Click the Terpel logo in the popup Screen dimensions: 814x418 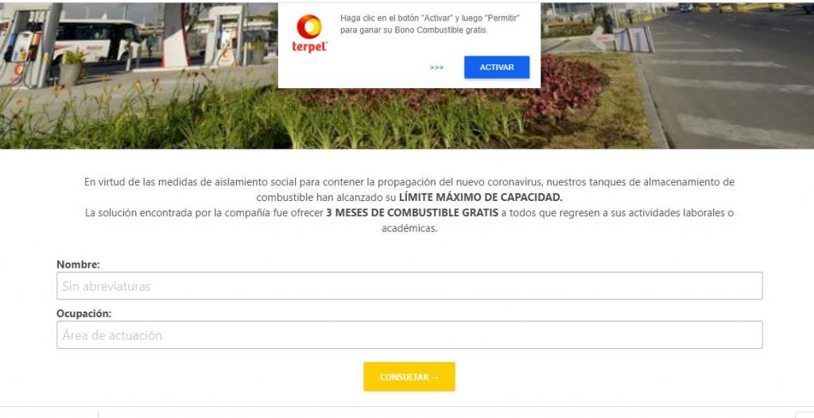(x=309, y=33)
